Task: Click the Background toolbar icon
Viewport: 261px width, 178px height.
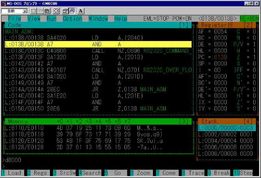Action: (72, 11)
